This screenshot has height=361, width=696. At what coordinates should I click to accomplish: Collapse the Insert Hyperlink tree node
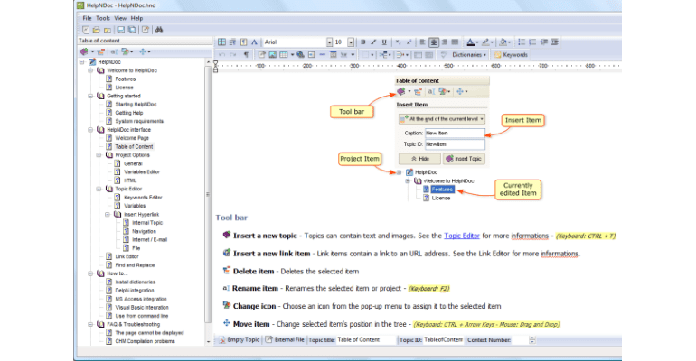pos(108,215)
